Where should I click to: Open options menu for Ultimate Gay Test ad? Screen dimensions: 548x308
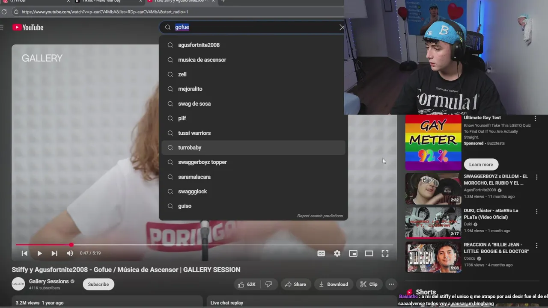click(535, 118)
